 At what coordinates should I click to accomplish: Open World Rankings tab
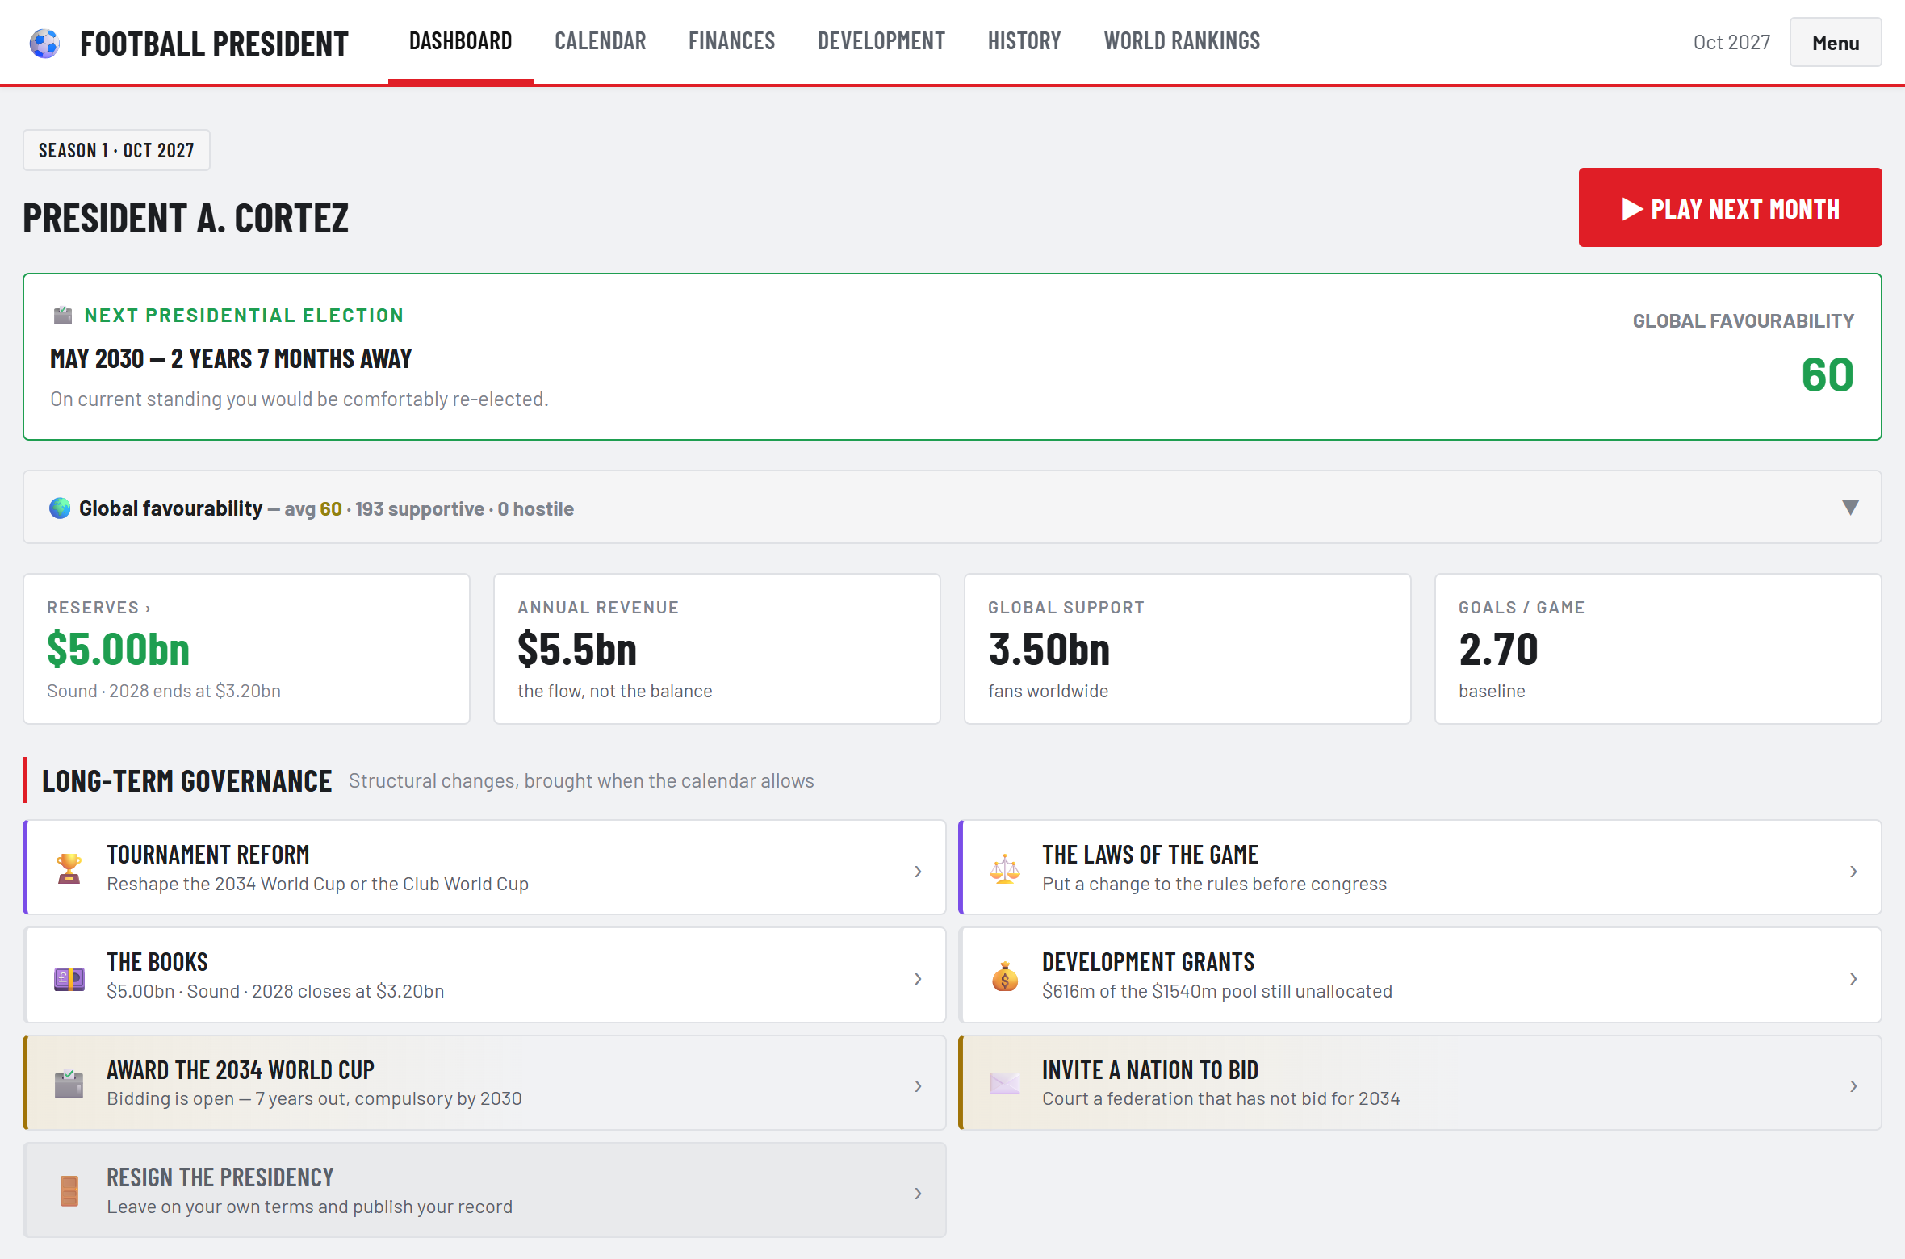point(1182,41)
